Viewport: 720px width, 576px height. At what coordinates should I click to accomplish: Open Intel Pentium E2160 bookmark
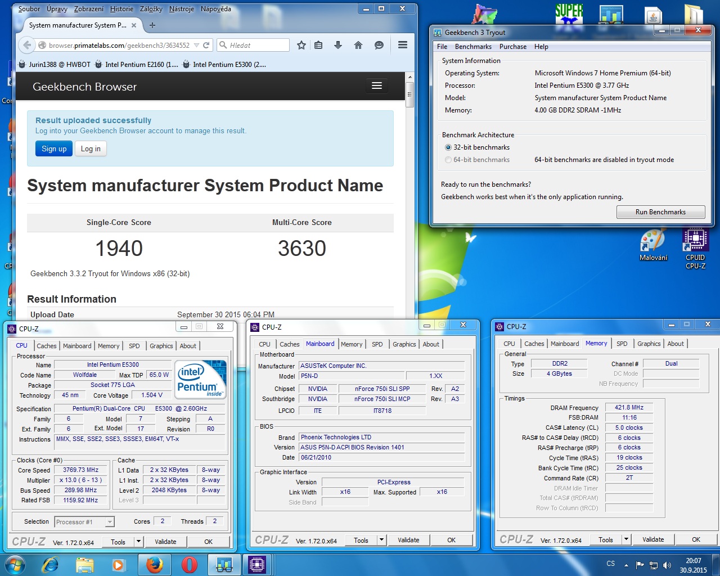click(x=137, y=65)
